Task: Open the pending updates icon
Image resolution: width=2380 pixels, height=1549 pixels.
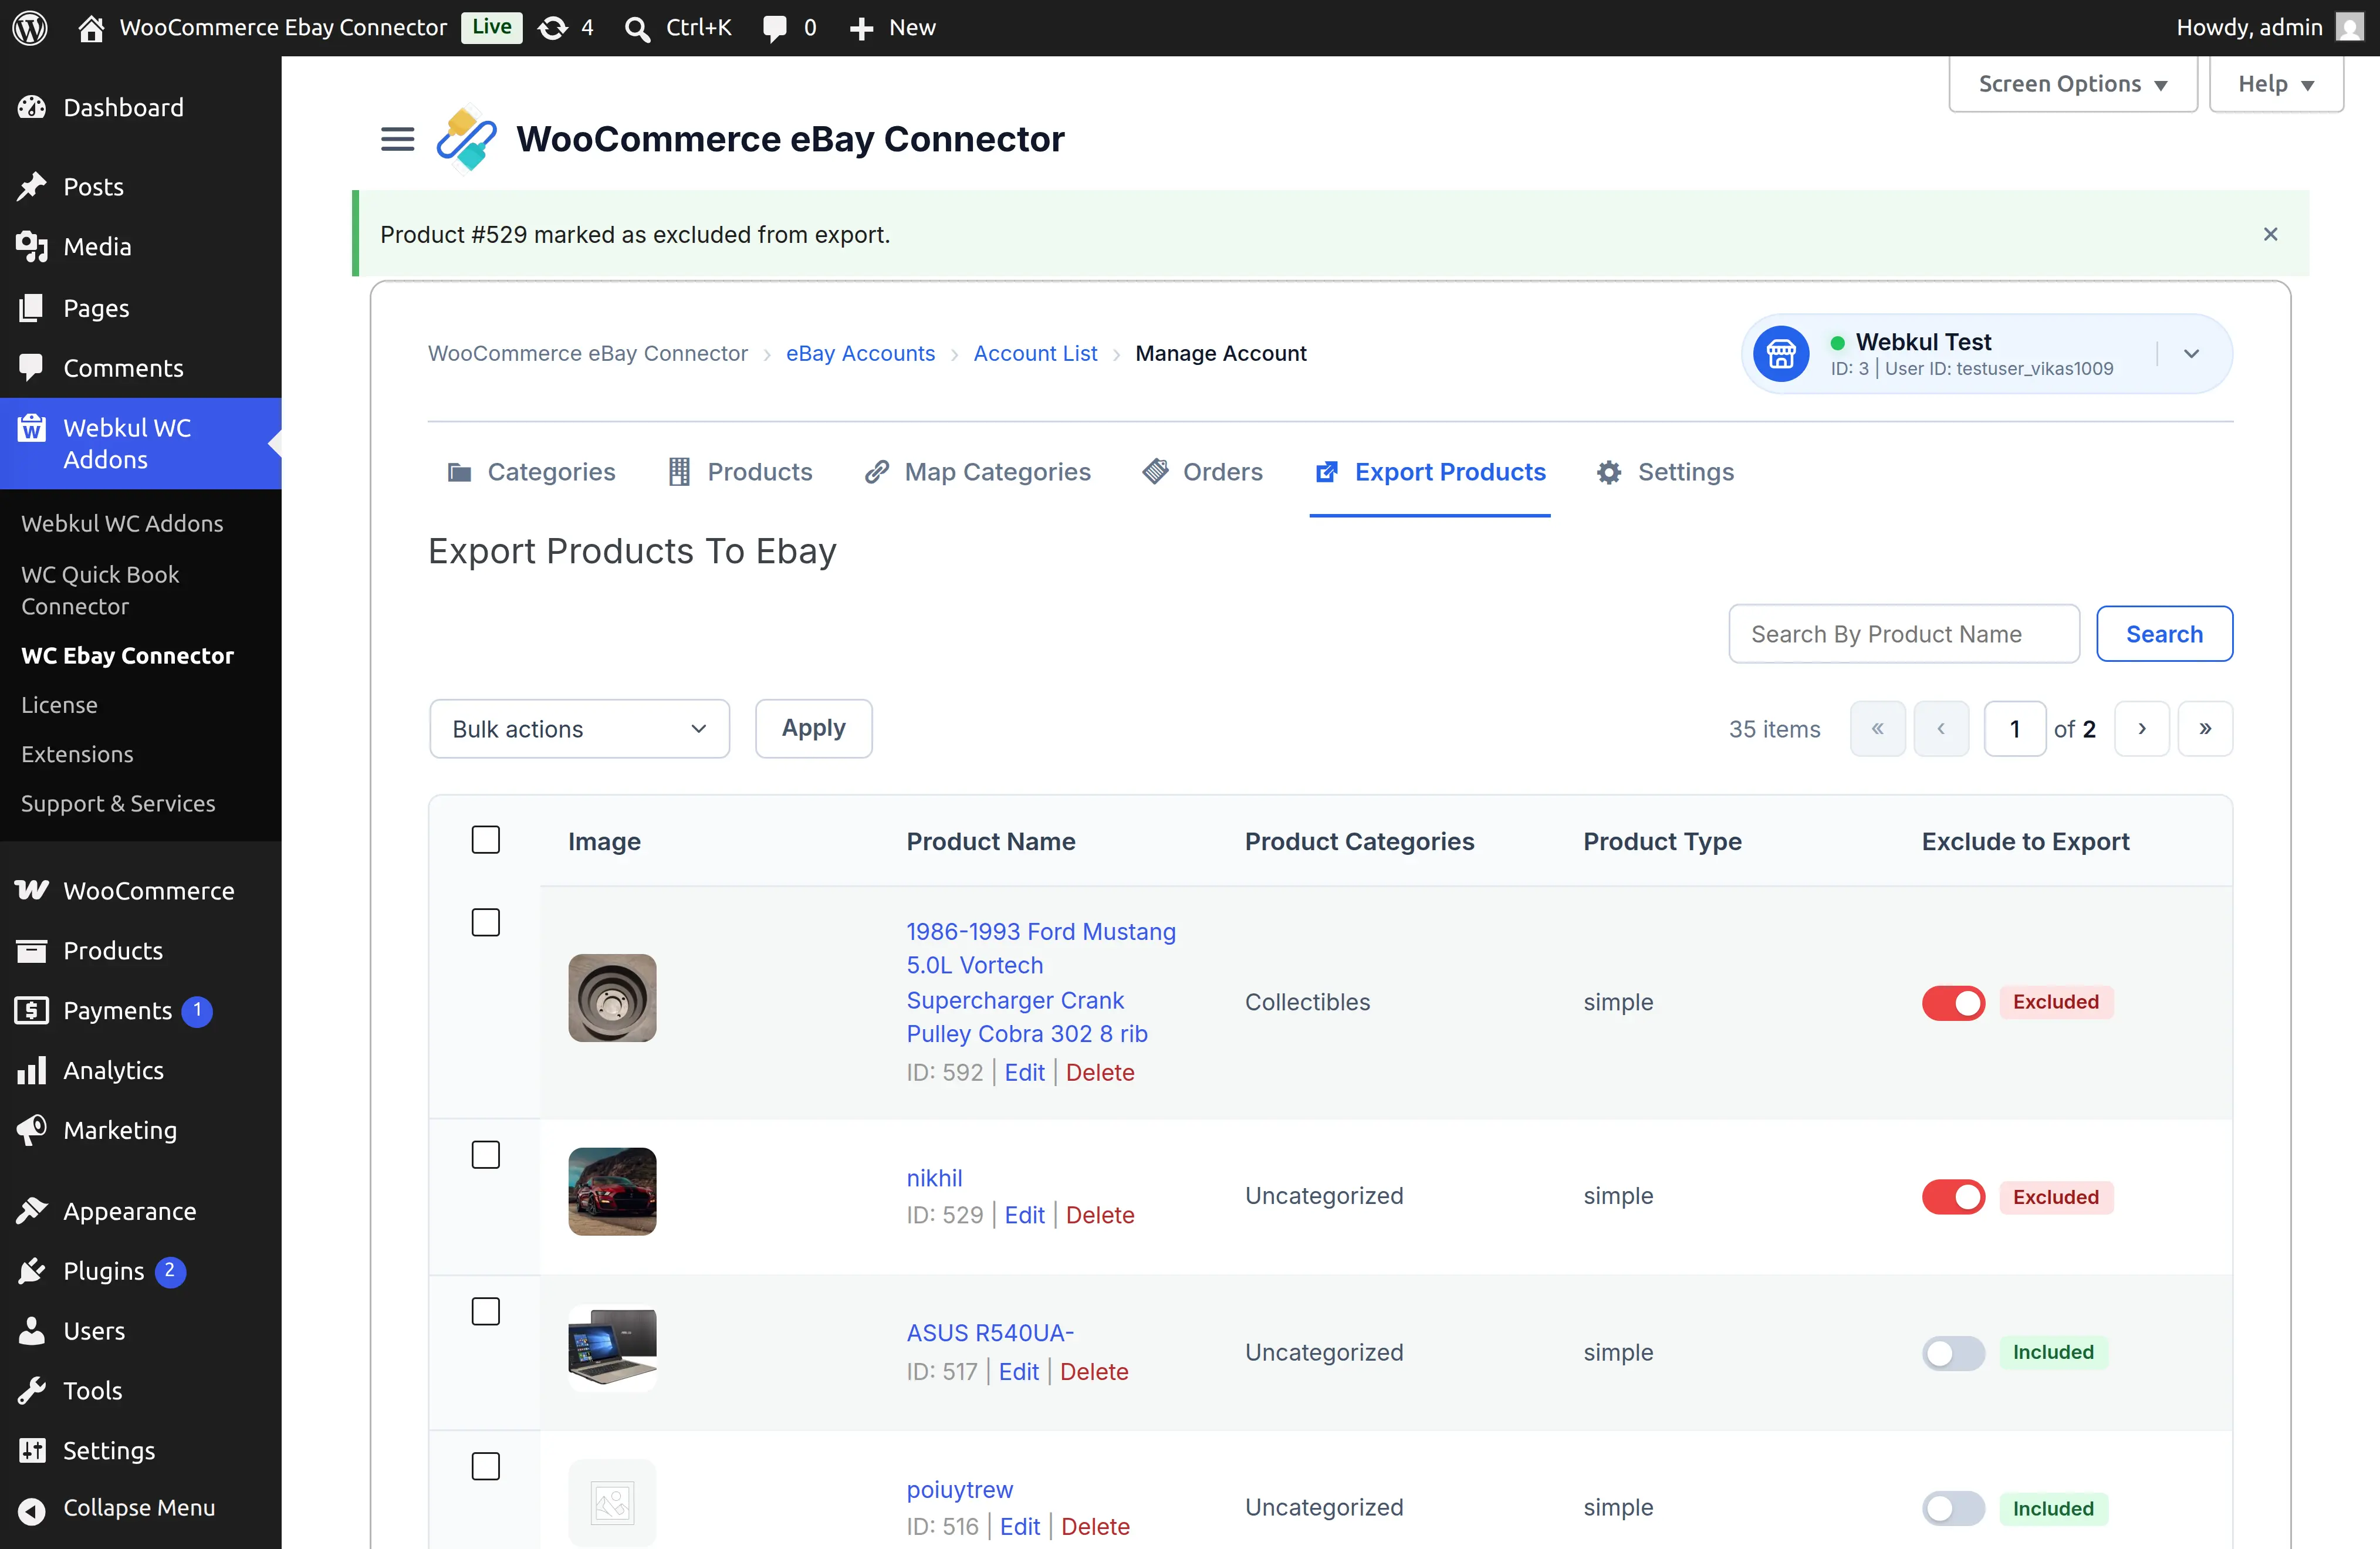Action: (552, 27)
